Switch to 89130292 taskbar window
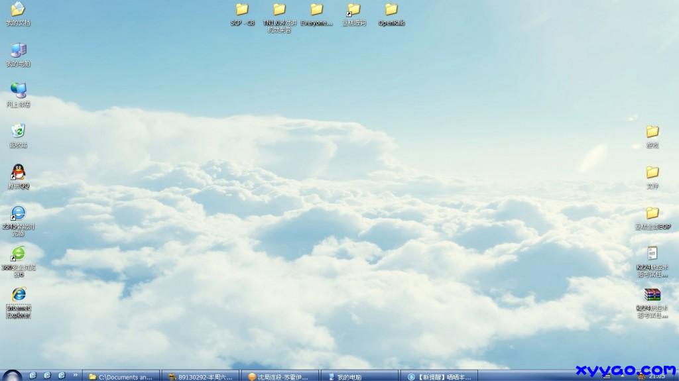The image size is (679, 381). [x=201, y=376]
